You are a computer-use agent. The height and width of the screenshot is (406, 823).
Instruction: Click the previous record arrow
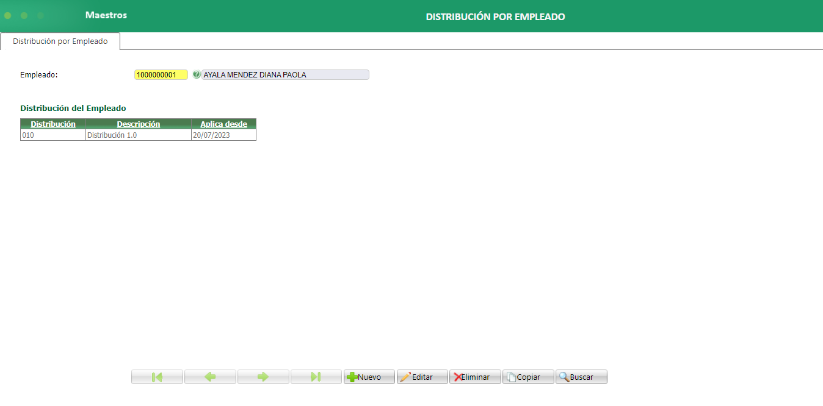(210, 376)
